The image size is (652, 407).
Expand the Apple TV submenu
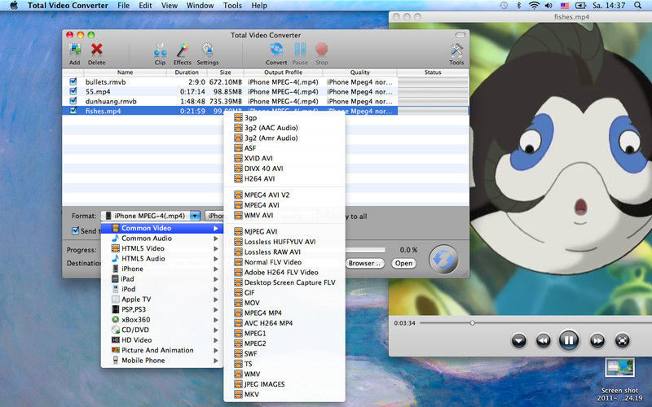[x=162, y=299]
